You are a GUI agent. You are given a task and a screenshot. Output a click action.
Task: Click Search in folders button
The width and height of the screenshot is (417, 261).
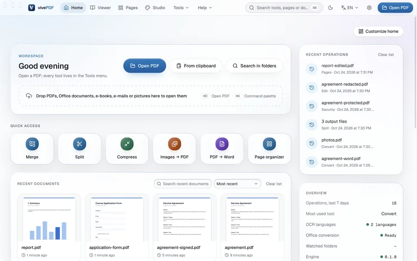255,66
